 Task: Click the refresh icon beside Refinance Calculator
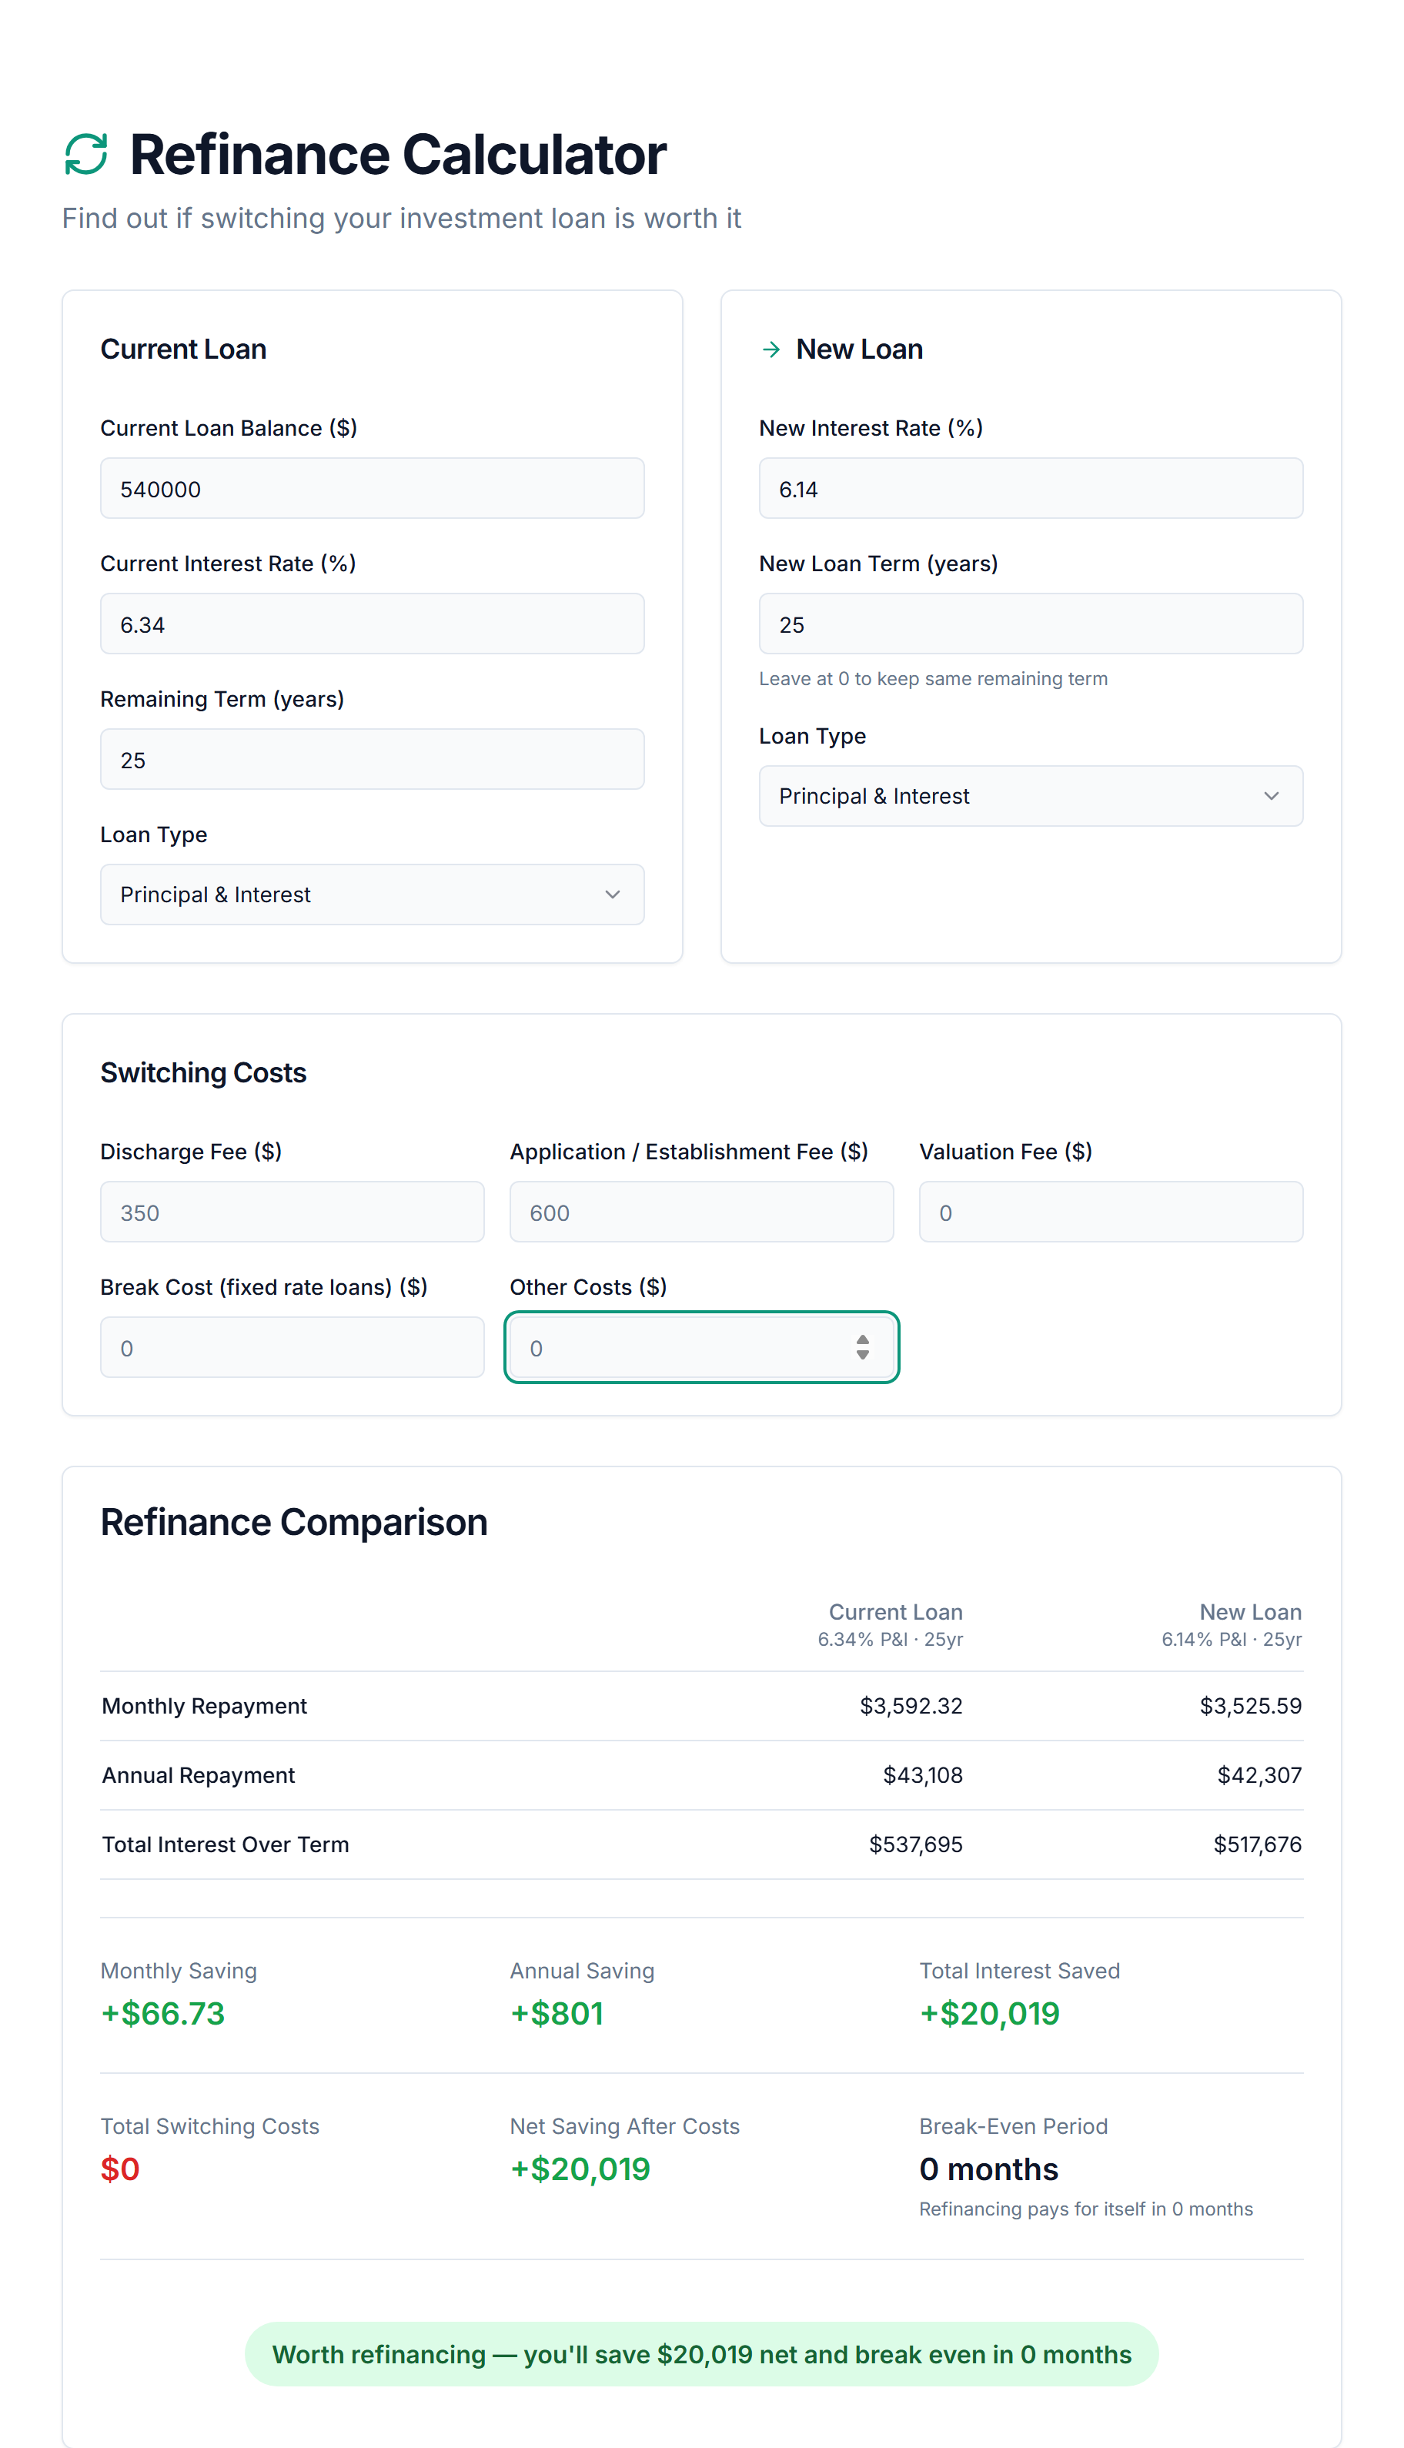(85, 154)
